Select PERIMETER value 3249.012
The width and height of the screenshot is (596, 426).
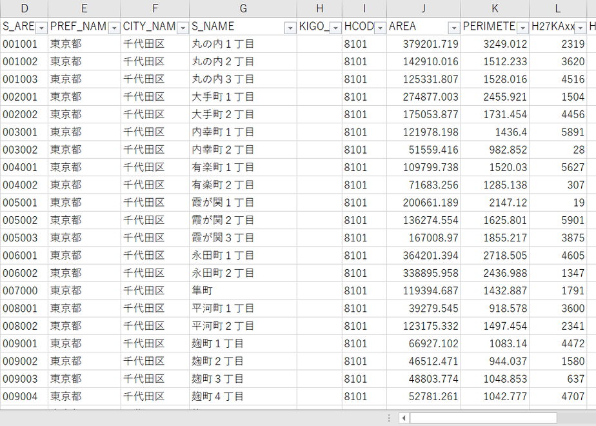(495, 44)
